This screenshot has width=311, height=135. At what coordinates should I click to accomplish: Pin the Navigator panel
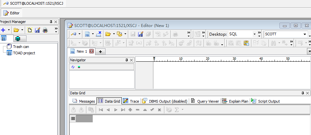coord(127,60)
